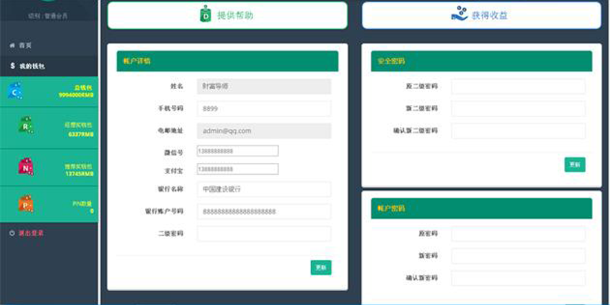Click the 支付宝 Alipay input box

238,169
